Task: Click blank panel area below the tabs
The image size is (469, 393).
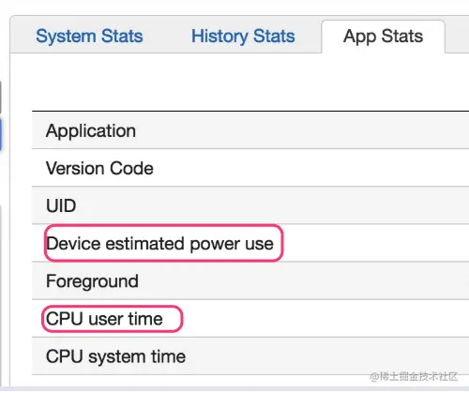Action: tap(239, 82)
